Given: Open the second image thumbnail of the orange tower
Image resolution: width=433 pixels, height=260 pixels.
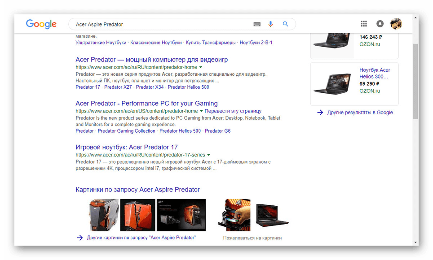Looking at the screenshot, I should [x=137, y=215].
